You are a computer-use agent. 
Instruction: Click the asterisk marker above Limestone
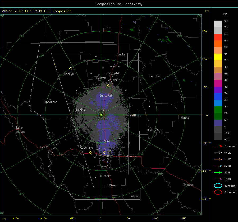(x=50, y=100)
